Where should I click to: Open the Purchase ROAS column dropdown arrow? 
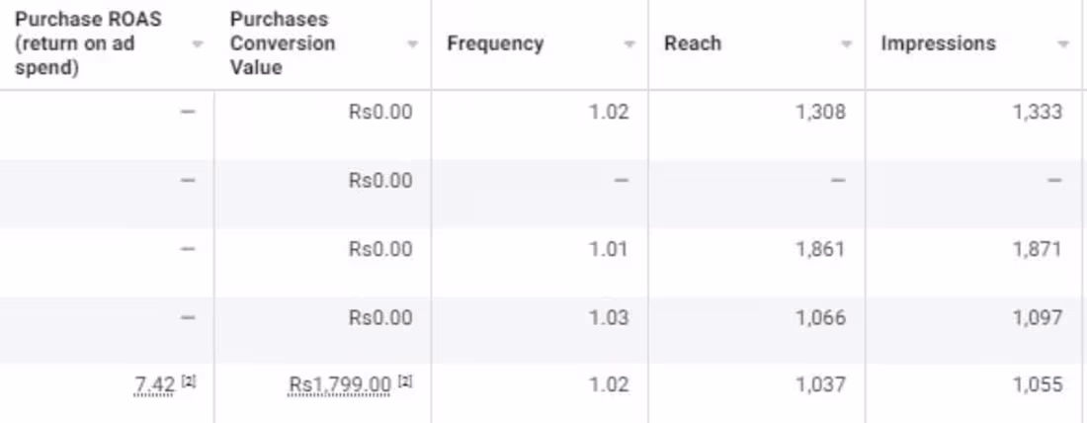(198, 44)
